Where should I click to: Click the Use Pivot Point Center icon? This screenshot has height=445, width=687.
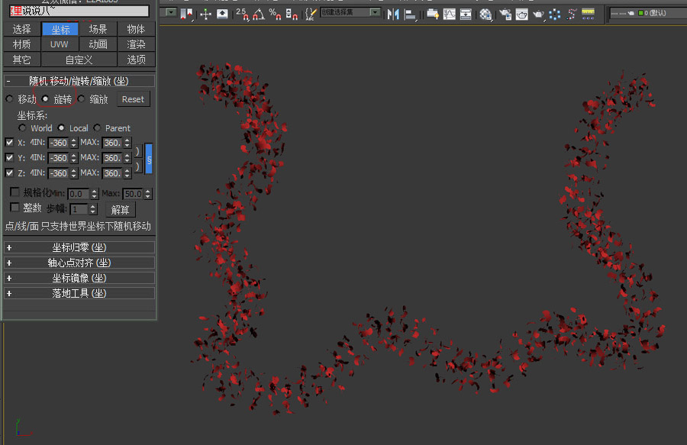(187, 14)
